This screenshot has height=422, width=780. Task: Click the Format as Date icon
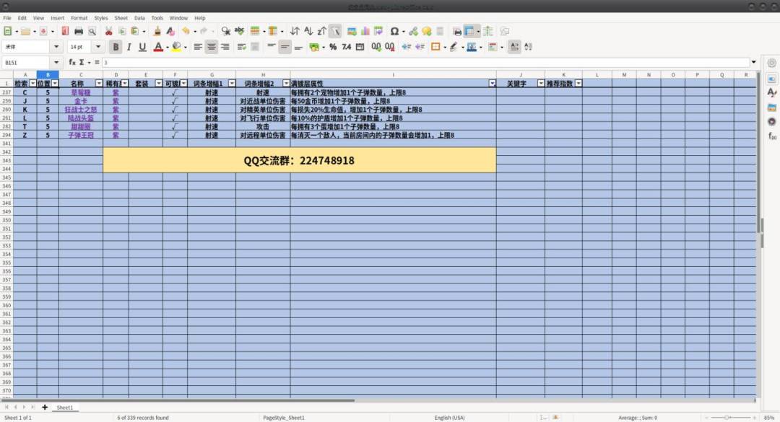click(x=360, y=47)
